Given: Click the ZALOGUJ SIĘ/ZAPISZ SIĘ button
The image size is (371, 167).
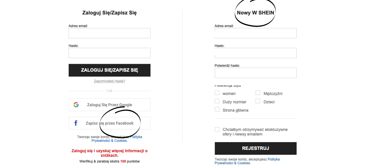Looking at the screenshot, I should [x=110, y=70].
